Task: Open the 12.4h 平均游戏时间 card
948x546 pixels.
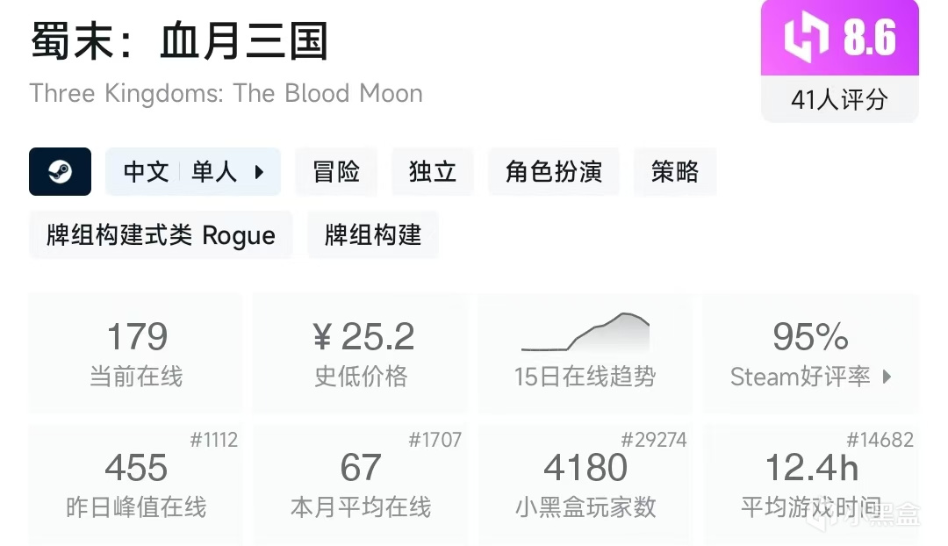Action: click(x=811, y=483)
